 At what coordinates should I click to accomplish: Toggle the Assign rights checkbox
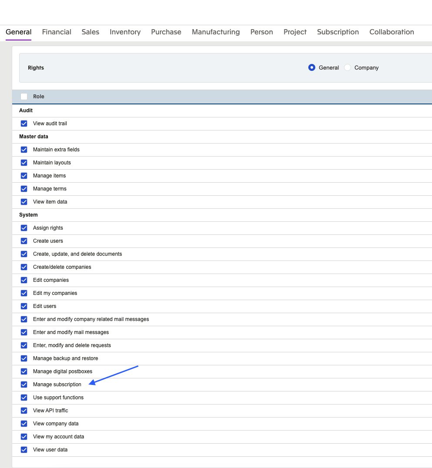(24, 228)
